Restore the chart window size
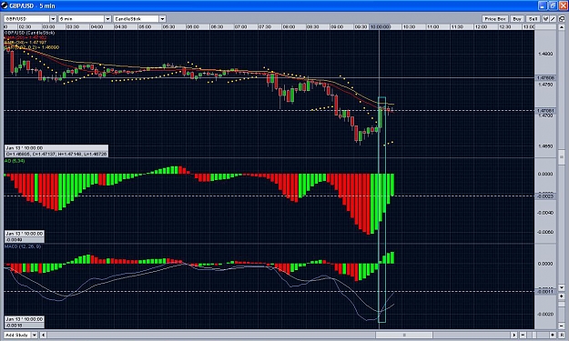The width and height of the screenshot is (569, 341). (x=553, y=5)
